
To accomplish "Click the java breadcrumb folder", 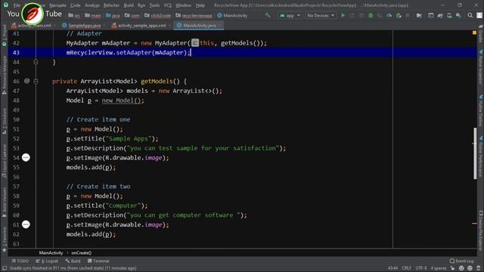I will pyautogui.click(x=113, y=15).
